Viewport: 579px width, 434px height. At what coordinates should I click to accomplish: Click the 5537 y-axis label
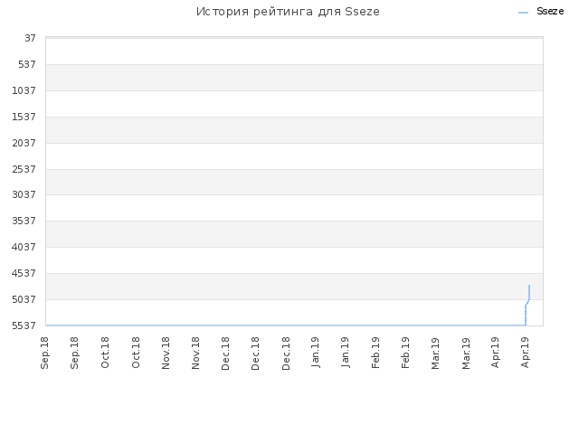pyautogui.click(x=24, y=325)
